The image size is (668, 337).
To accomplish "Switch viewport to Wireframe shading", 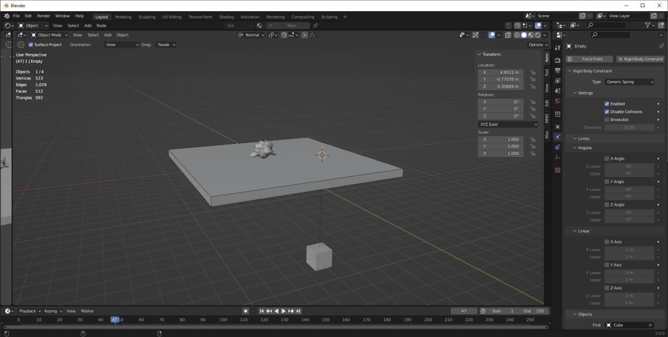I will [x=517, y=35].
